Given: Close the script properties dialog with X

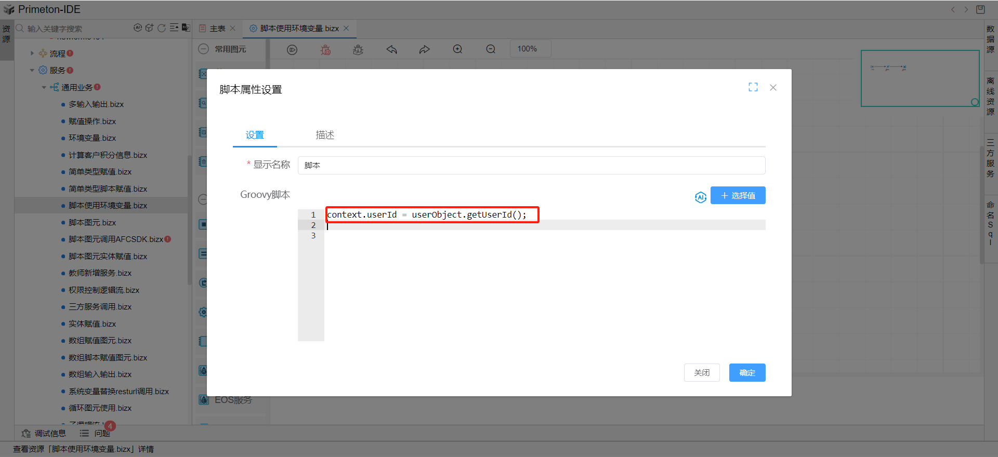Looking at the screenshot, I should pyautogui.click(x=773, y=87).
